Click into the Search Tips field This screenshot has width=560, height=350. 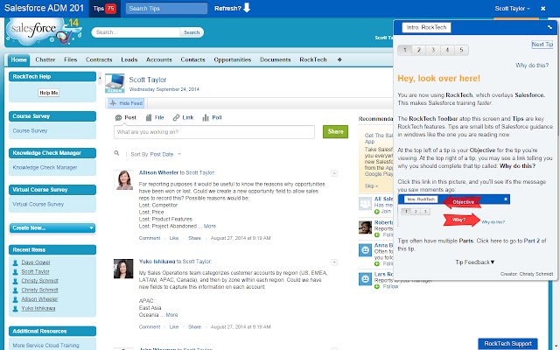(x=166, y=8)
